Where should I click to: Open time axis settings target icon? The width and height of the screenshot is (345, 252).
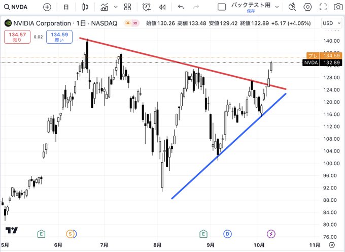point(332,245)
